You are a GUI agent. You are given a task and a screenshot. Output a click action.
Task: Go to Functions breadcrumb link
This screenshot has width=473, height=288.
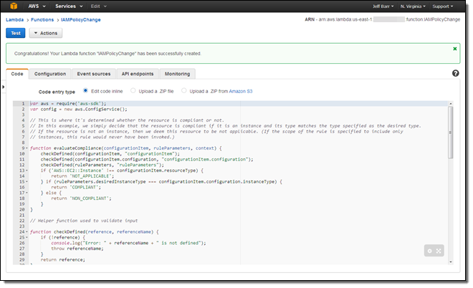tap(42, 21)
